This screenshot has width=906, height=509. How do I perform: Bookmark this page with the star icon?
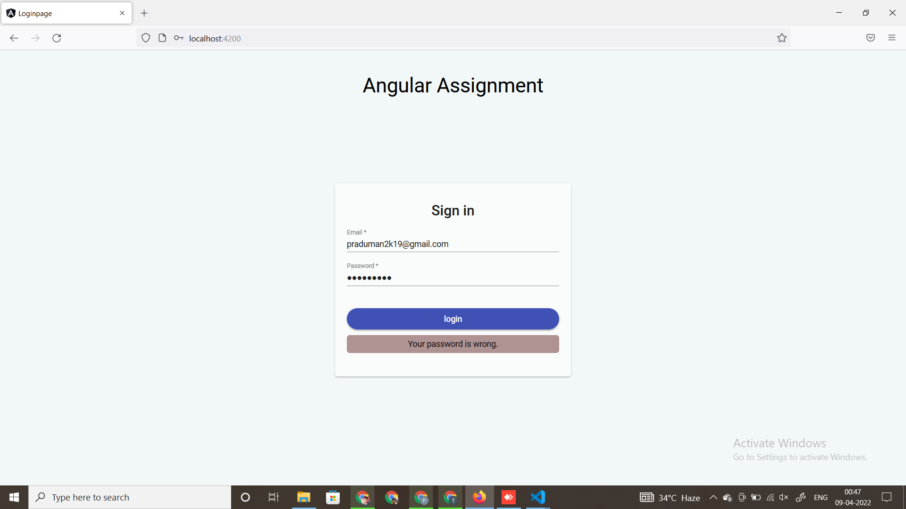(x=782, y=38)
